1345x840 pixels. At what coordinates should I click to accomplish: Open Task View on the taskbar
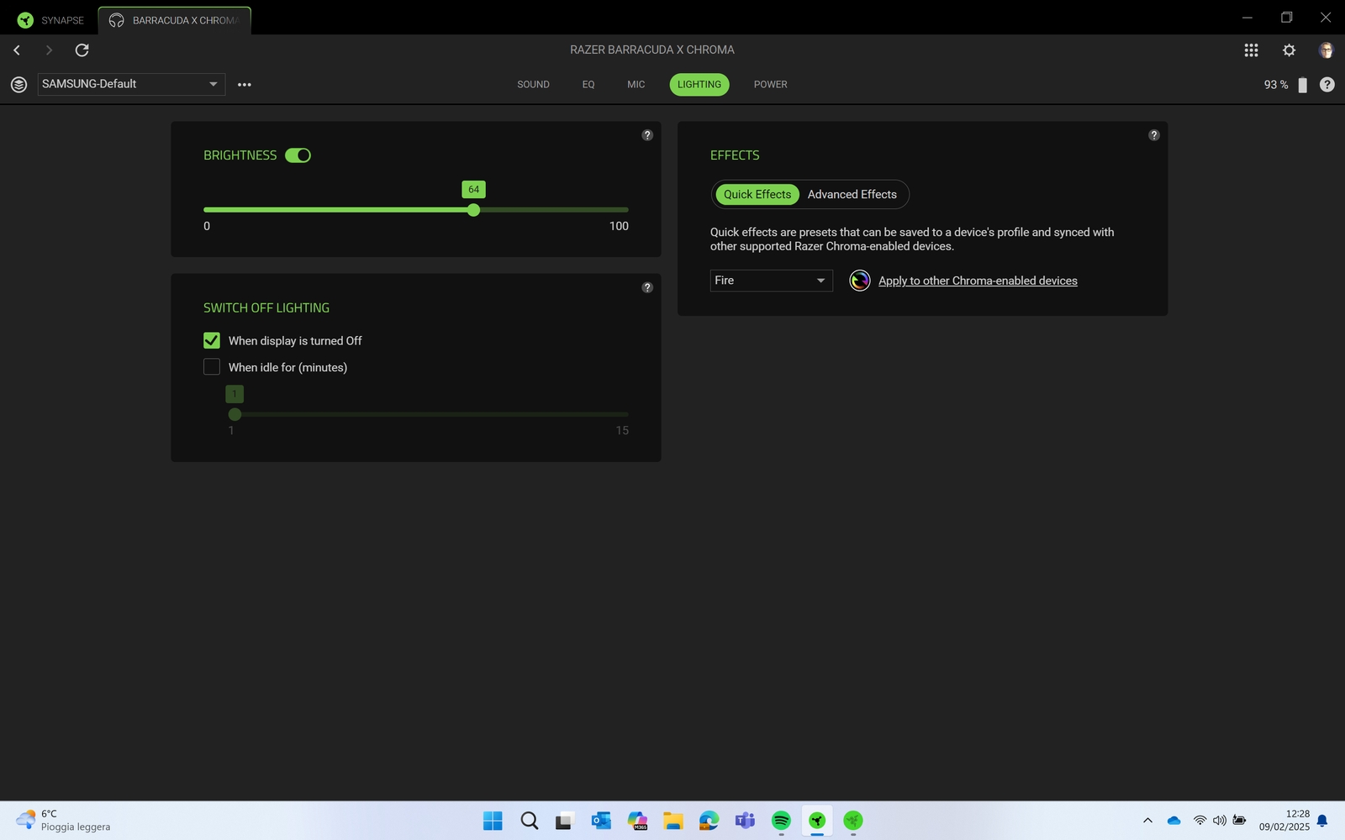pos(564,821)
